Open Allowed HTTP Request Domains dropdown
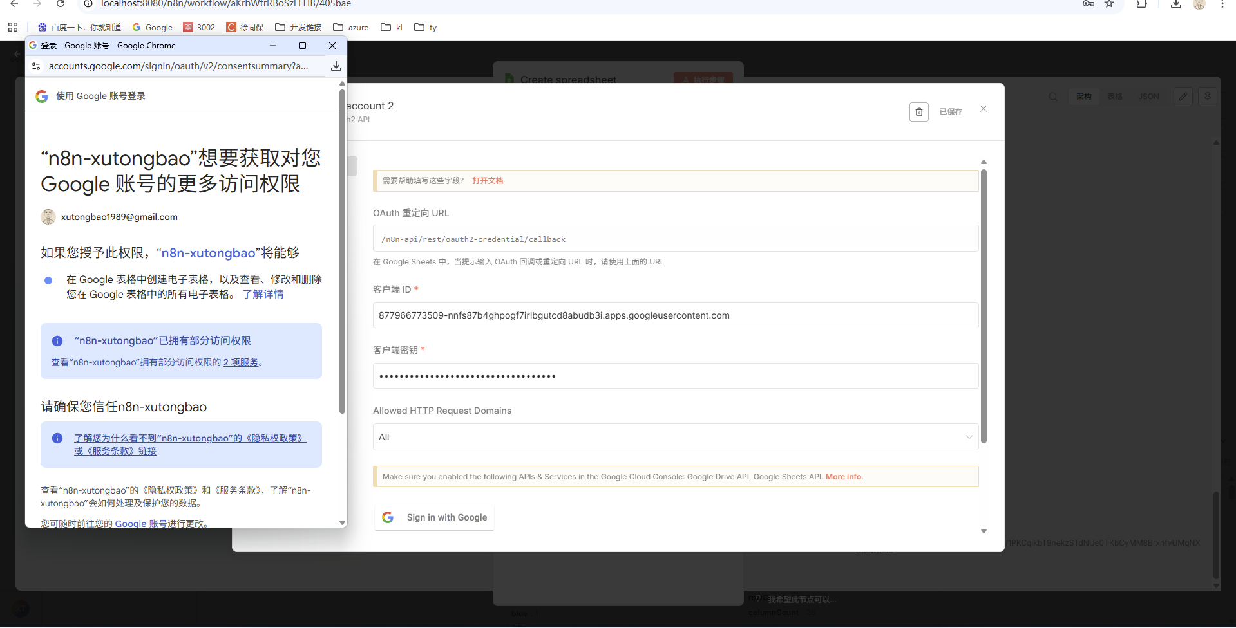 676,437
